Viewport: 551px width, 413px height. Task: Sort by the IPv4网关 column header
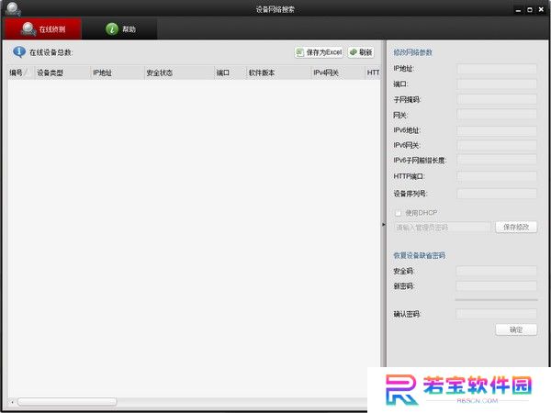338,73
